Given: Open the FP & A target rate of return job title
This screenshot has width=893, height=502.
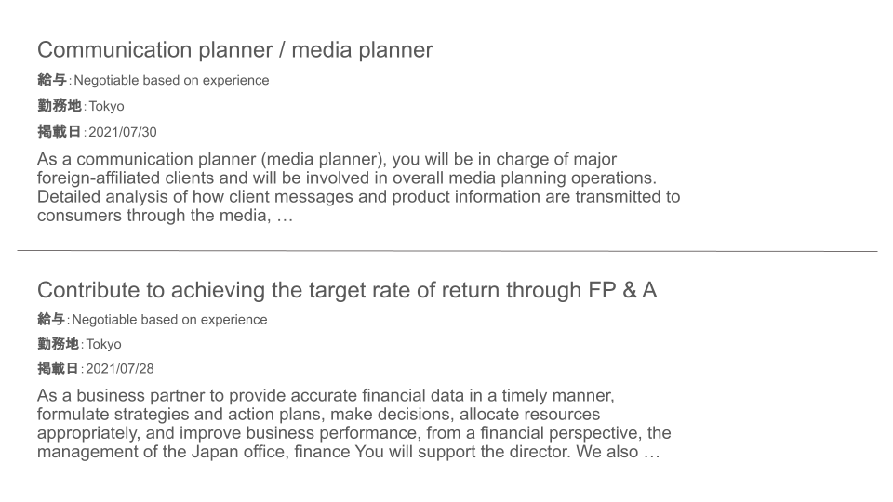Looking at the screenshot, I should pos(347,290).
